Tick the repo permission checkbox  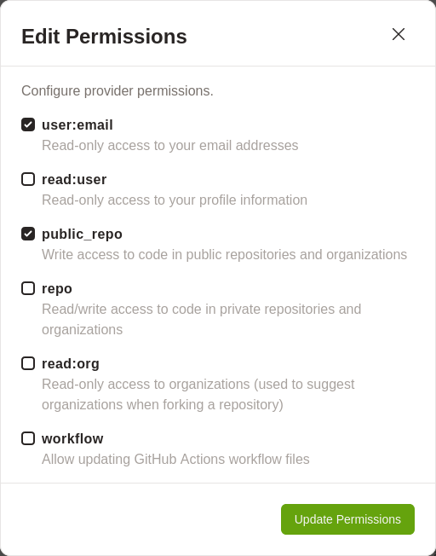[x=28, y=288]
